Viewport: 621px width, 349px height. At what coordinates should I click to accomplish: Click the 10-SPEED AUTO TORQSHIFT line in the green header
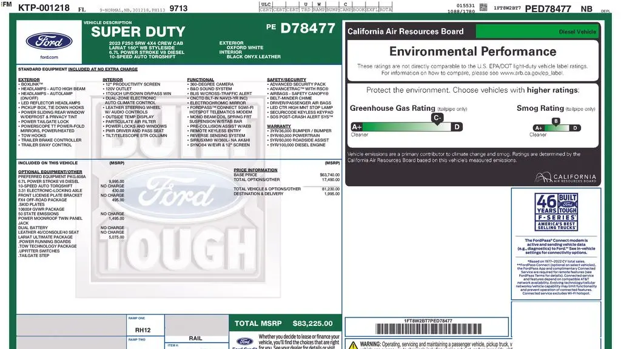pos(142,56)
